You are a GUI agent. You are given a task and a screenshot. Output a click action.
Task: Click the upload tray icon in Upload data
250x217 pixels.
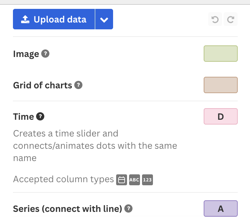[25, 19]
